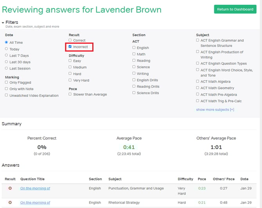Open second 'On the morning of' question link
262x208 pixels.
[35, 203]
